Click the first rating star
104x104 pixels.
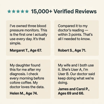9,11
